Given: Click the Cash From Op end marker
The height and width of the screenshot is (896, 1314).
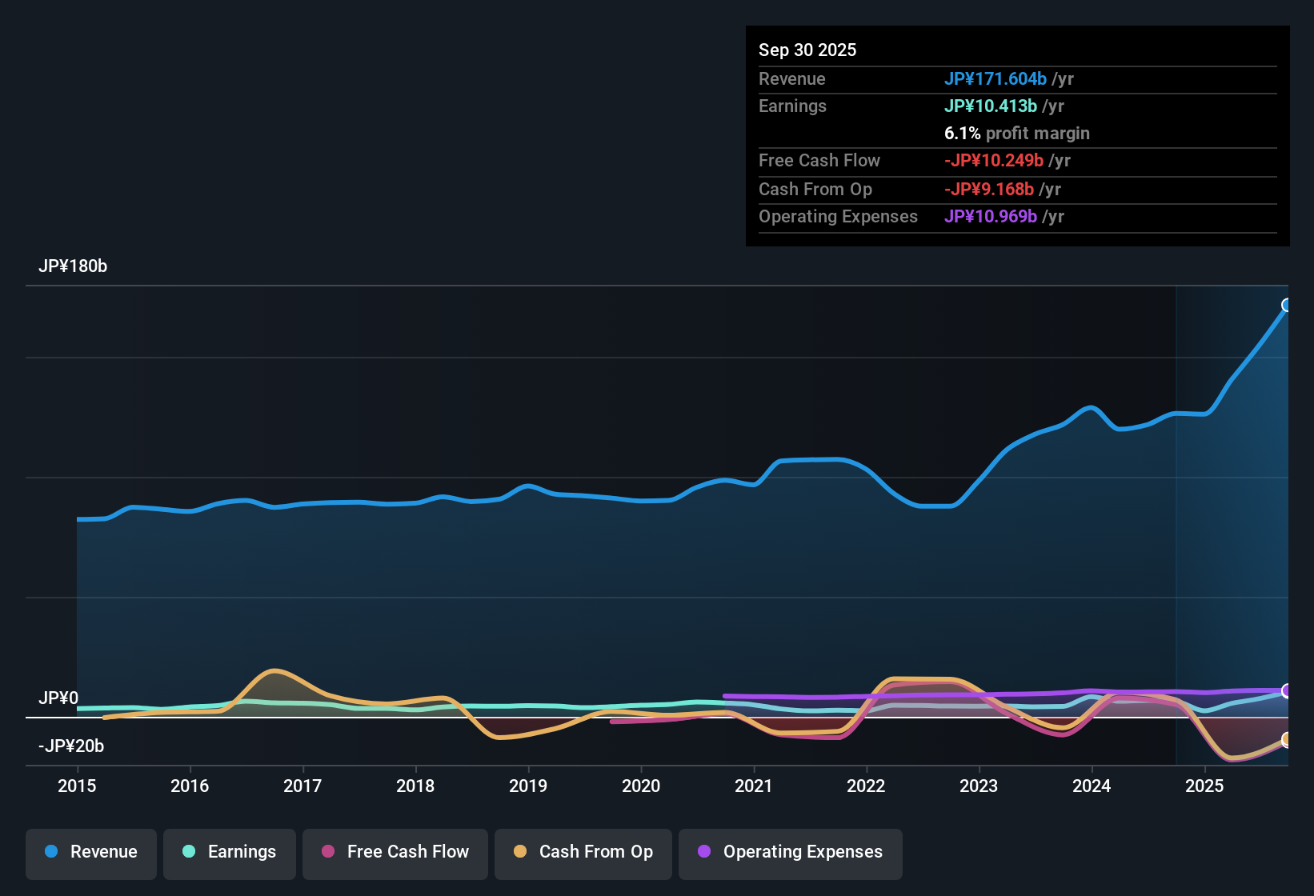Looking at the screenshot, I should (1288, 740).
